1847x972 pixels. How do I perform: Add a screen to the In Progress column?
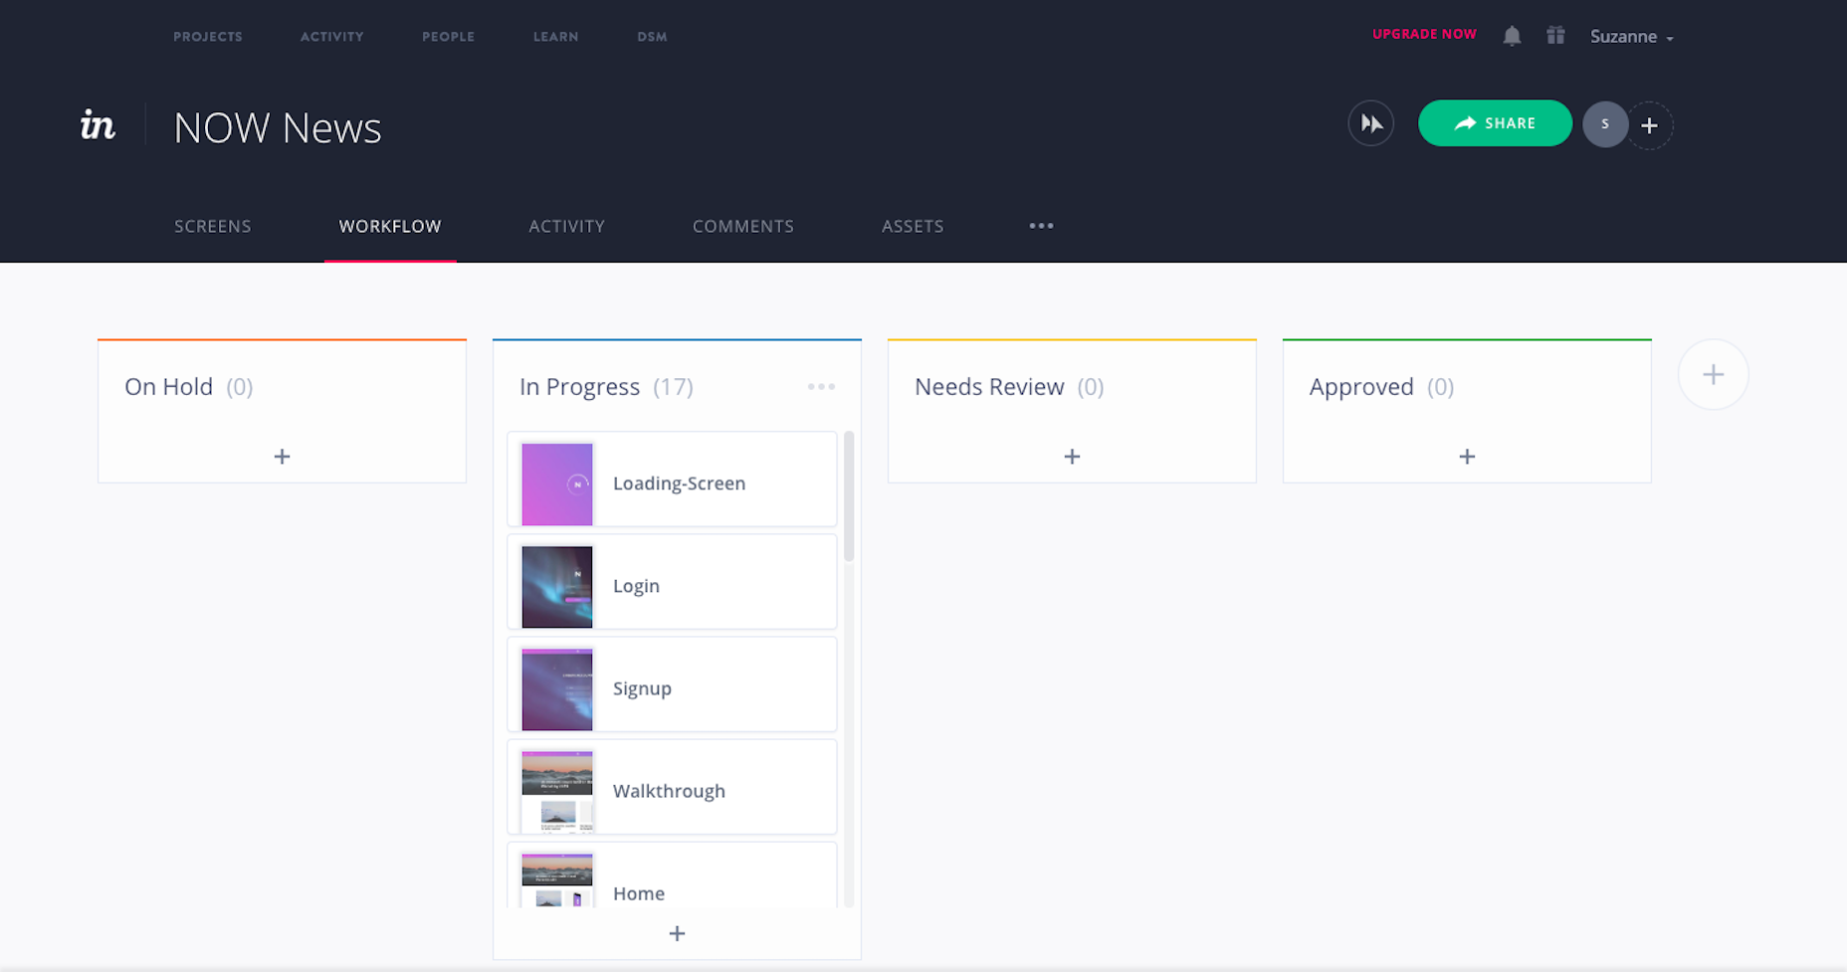pyautogui.click(x=677, y=933)
